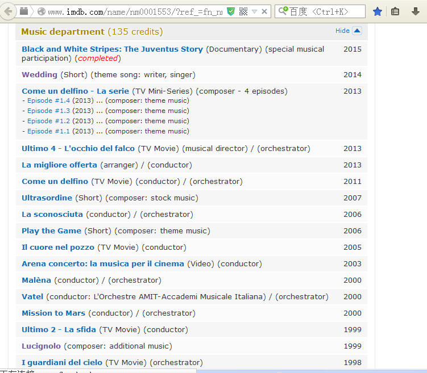Screen dimensions: 427x373
Task: Click the green security shield icon
Action: point(231,11)
